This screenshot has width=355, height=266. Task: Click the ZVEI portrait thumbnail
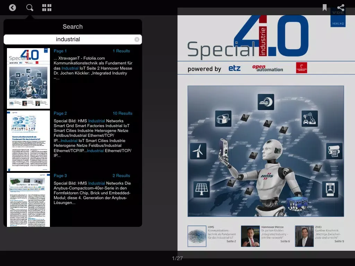pos(304,236)
